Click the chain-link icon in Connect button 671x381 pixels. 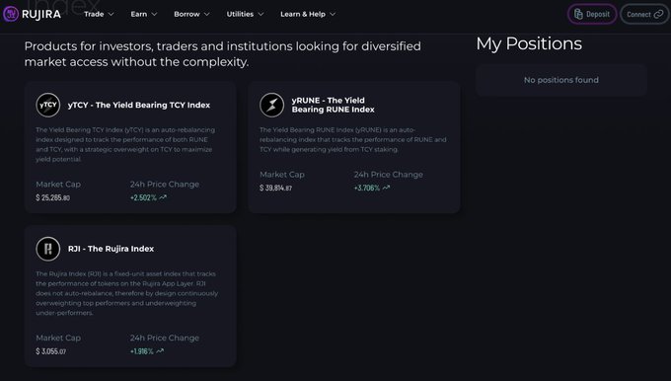coord(659,14)
